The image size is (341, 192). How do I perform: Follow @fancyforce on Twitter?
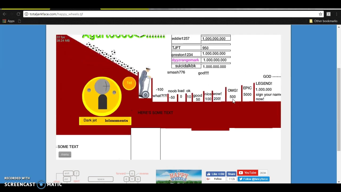pyautogui.click(x=254, y=179)
